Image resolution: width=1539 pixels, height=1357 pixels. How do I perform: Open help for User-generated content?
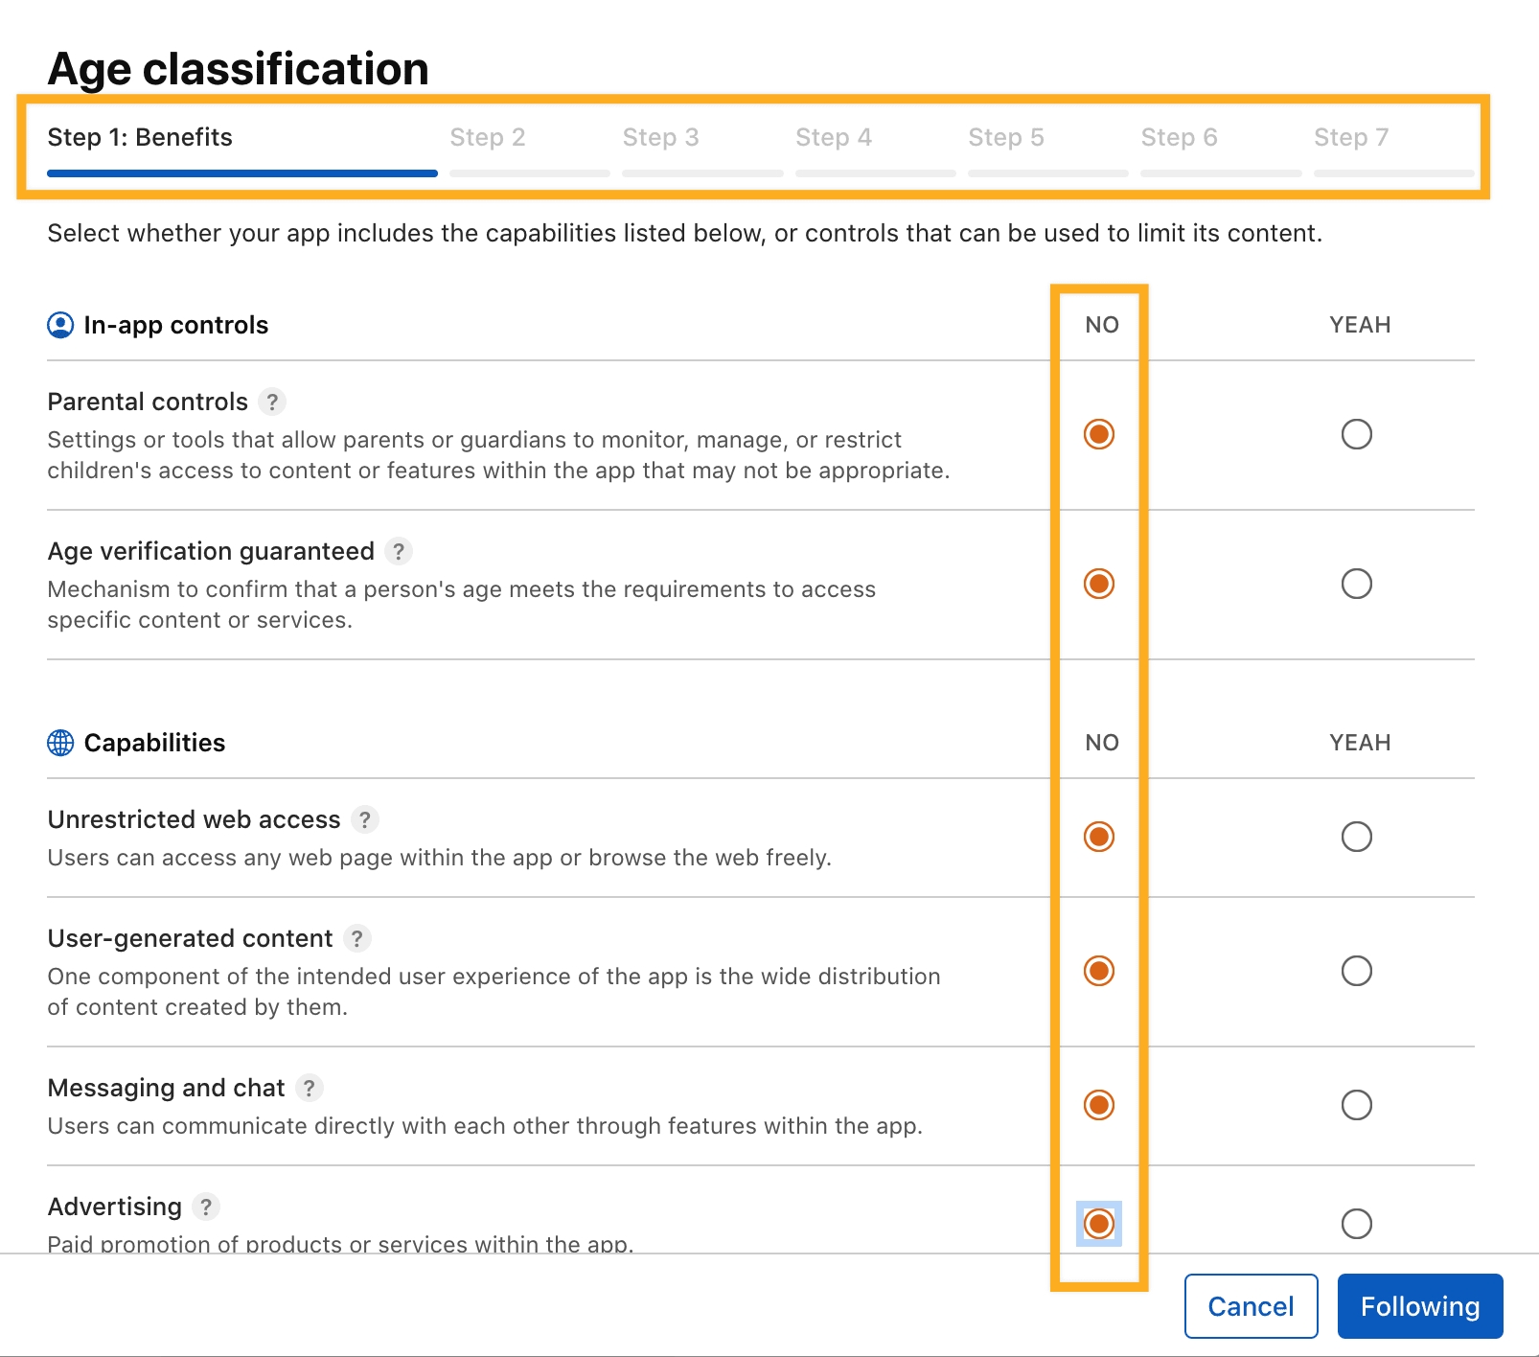tap(357, 938)
